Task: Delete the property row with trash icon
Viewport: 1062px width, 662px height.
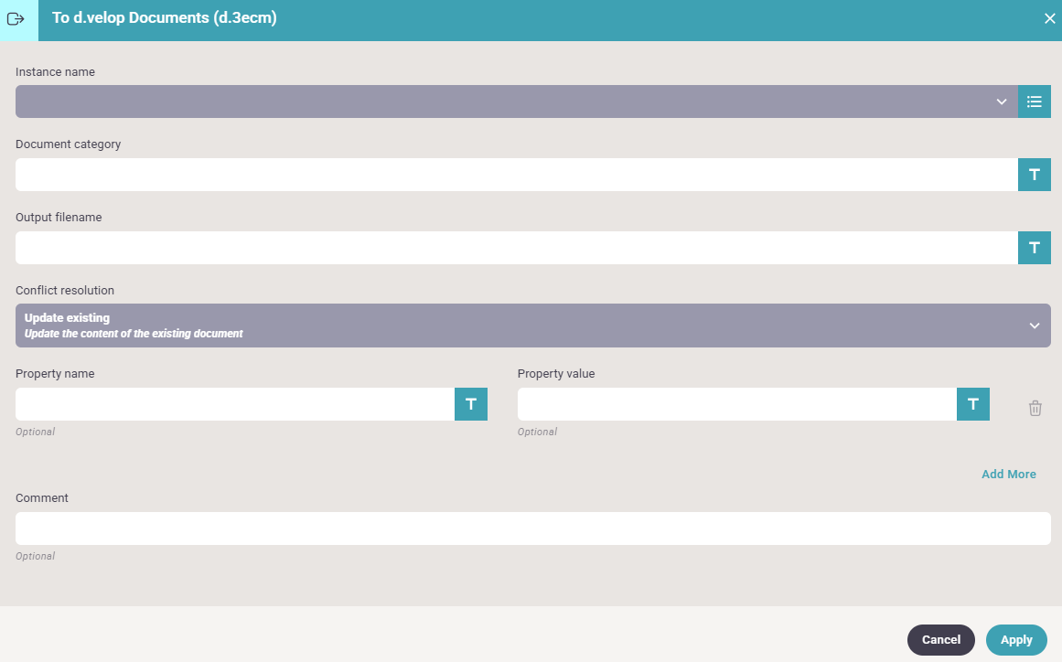Action: tap(1035, 408)
